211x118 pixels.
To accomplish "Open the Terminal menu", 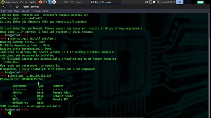I will [36, 11].
